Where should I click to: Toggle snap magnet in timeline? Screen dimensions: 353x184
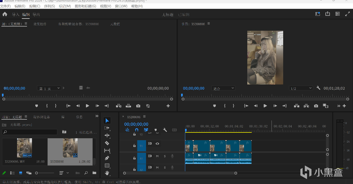(137, 130)
